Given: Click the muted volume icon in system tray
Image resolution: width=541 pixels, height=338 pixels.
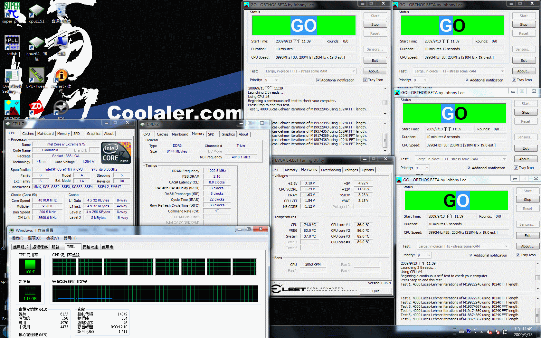Looking at the screenshot, I should click(x=489, y=332).
